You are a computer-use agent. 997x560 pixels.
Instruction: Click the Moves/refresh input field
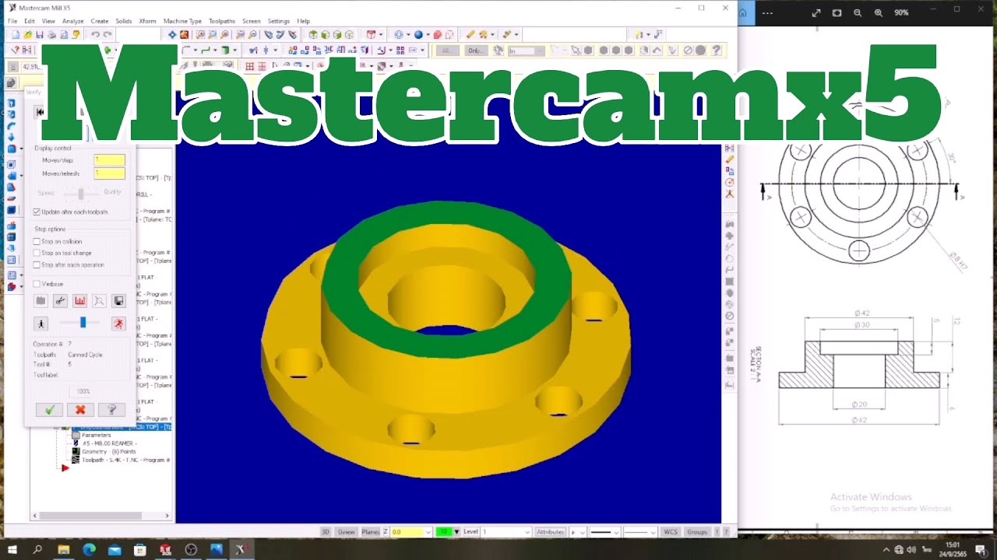pyautogui.click(x=109, y=173)
